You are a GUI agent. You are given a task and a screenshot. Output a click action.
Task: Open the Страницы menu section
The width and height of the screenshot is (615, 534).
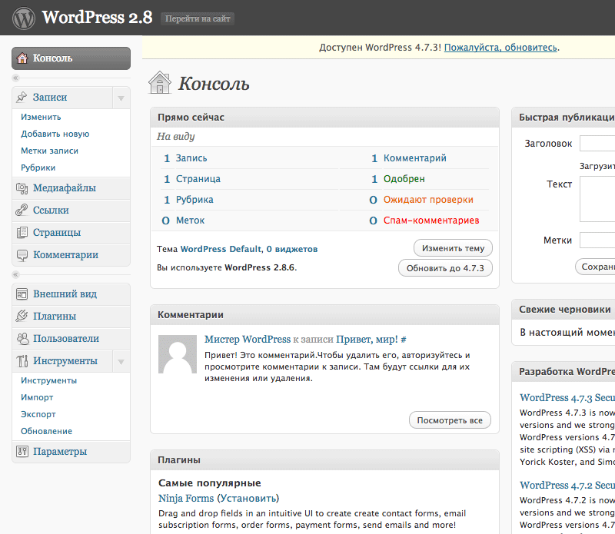(71, 233)
